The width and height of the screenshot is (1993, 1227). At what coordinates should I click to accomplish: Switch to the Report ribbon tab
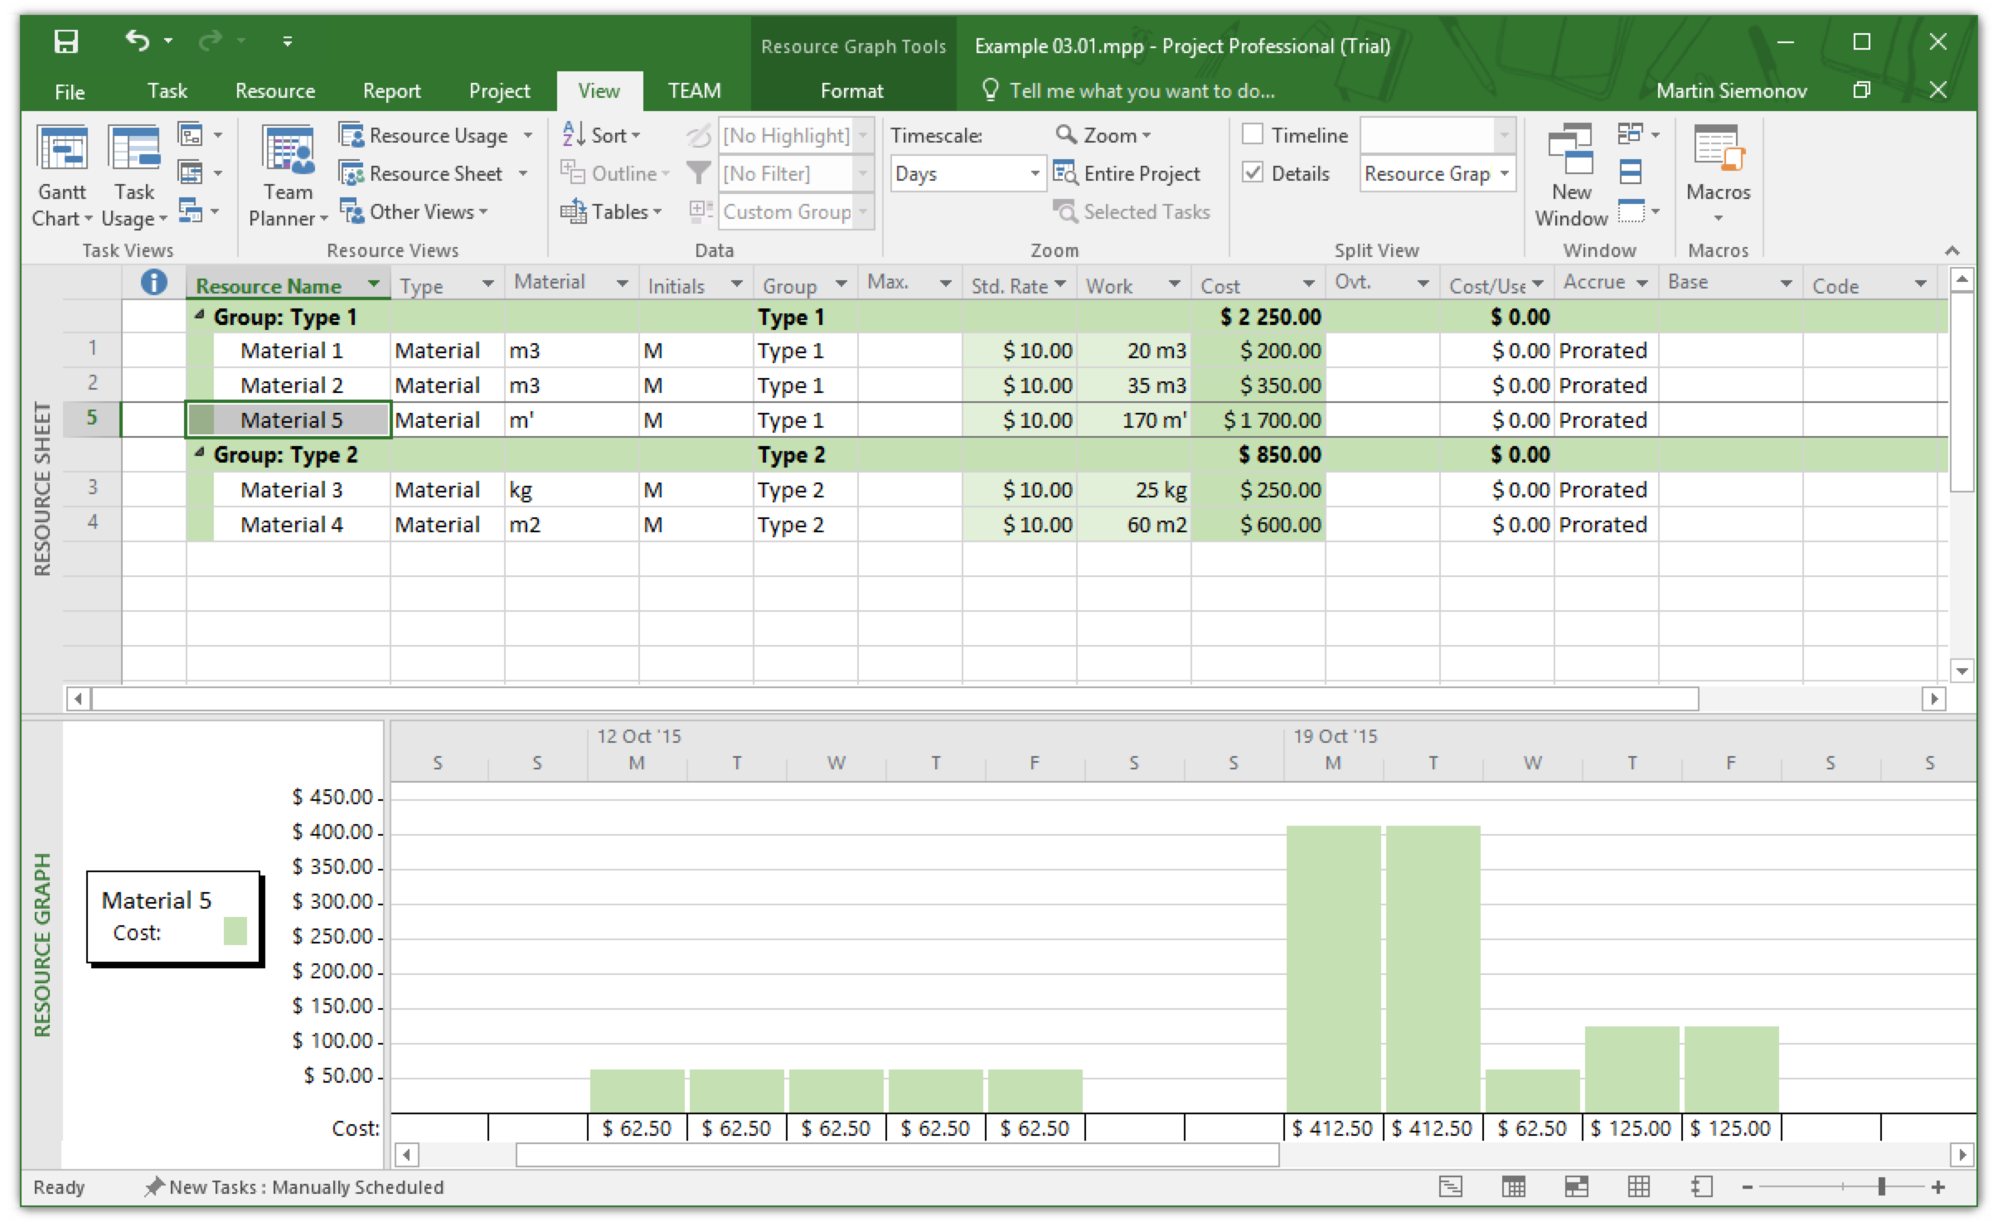[x=390, y=91]
